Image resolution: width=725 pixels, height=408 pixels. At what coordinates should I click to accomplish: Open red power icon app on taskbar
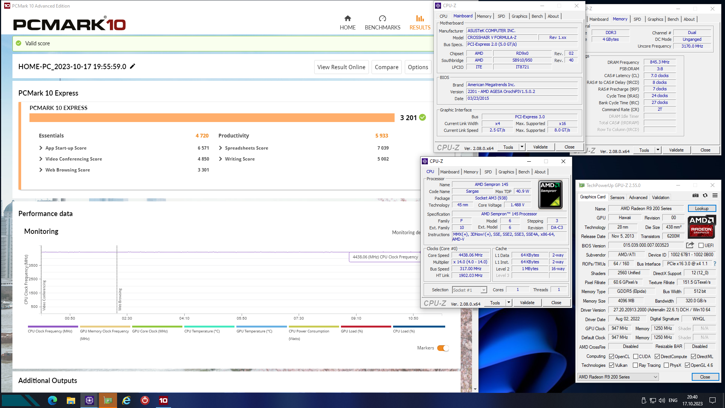(145, 400)
